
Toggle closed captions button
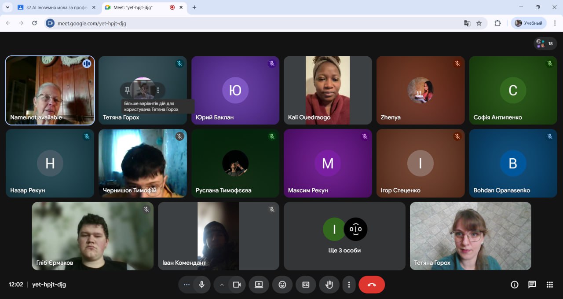point(306,284)
